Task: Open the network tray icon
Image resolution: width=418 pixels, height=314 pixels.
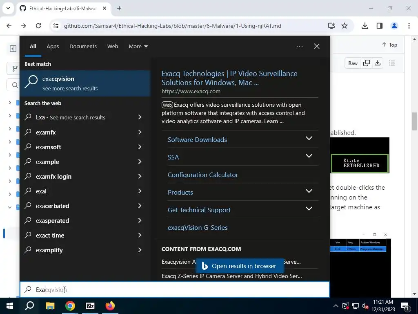Action: click(x=356, y=306)
